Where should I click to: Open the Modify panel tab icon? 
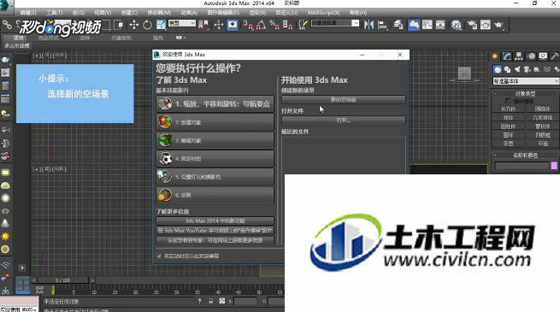[506, 56]
